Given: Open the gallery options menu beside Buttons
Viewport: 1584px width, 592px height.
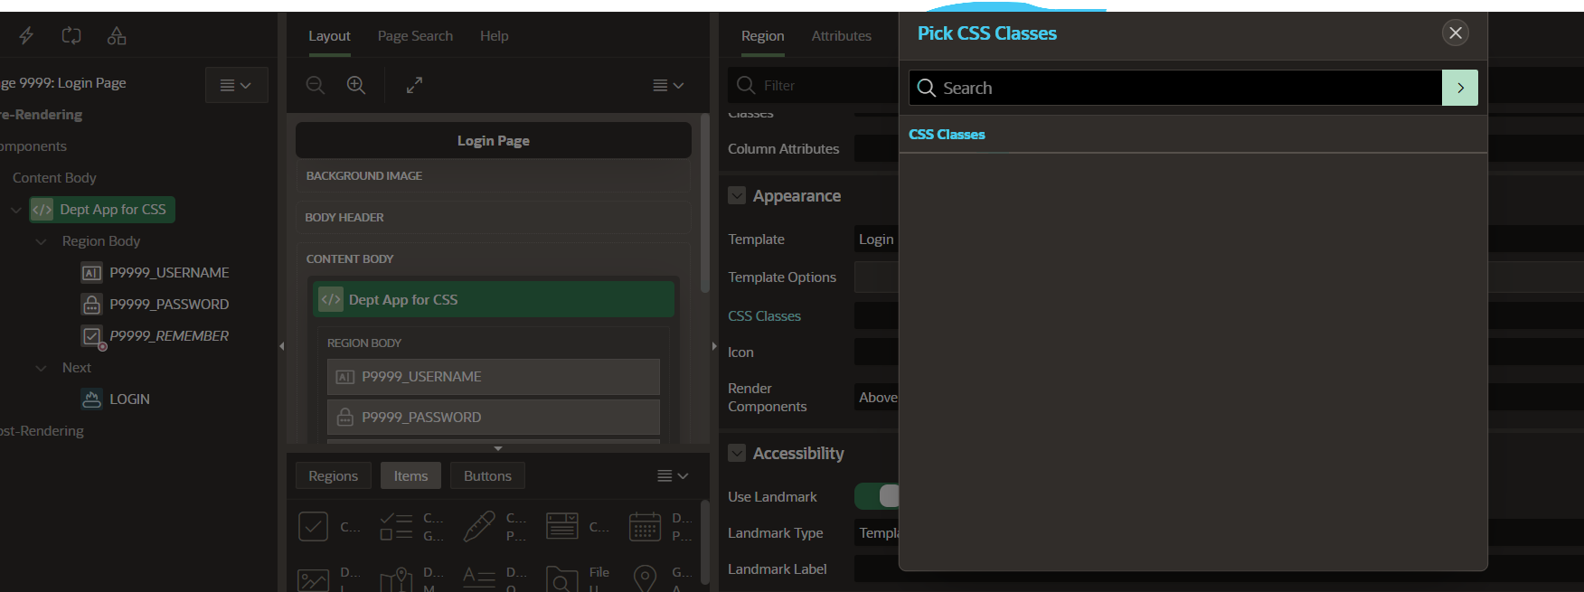Looking at the screenshot, I should pyautogui.click(x=672, y=475).
